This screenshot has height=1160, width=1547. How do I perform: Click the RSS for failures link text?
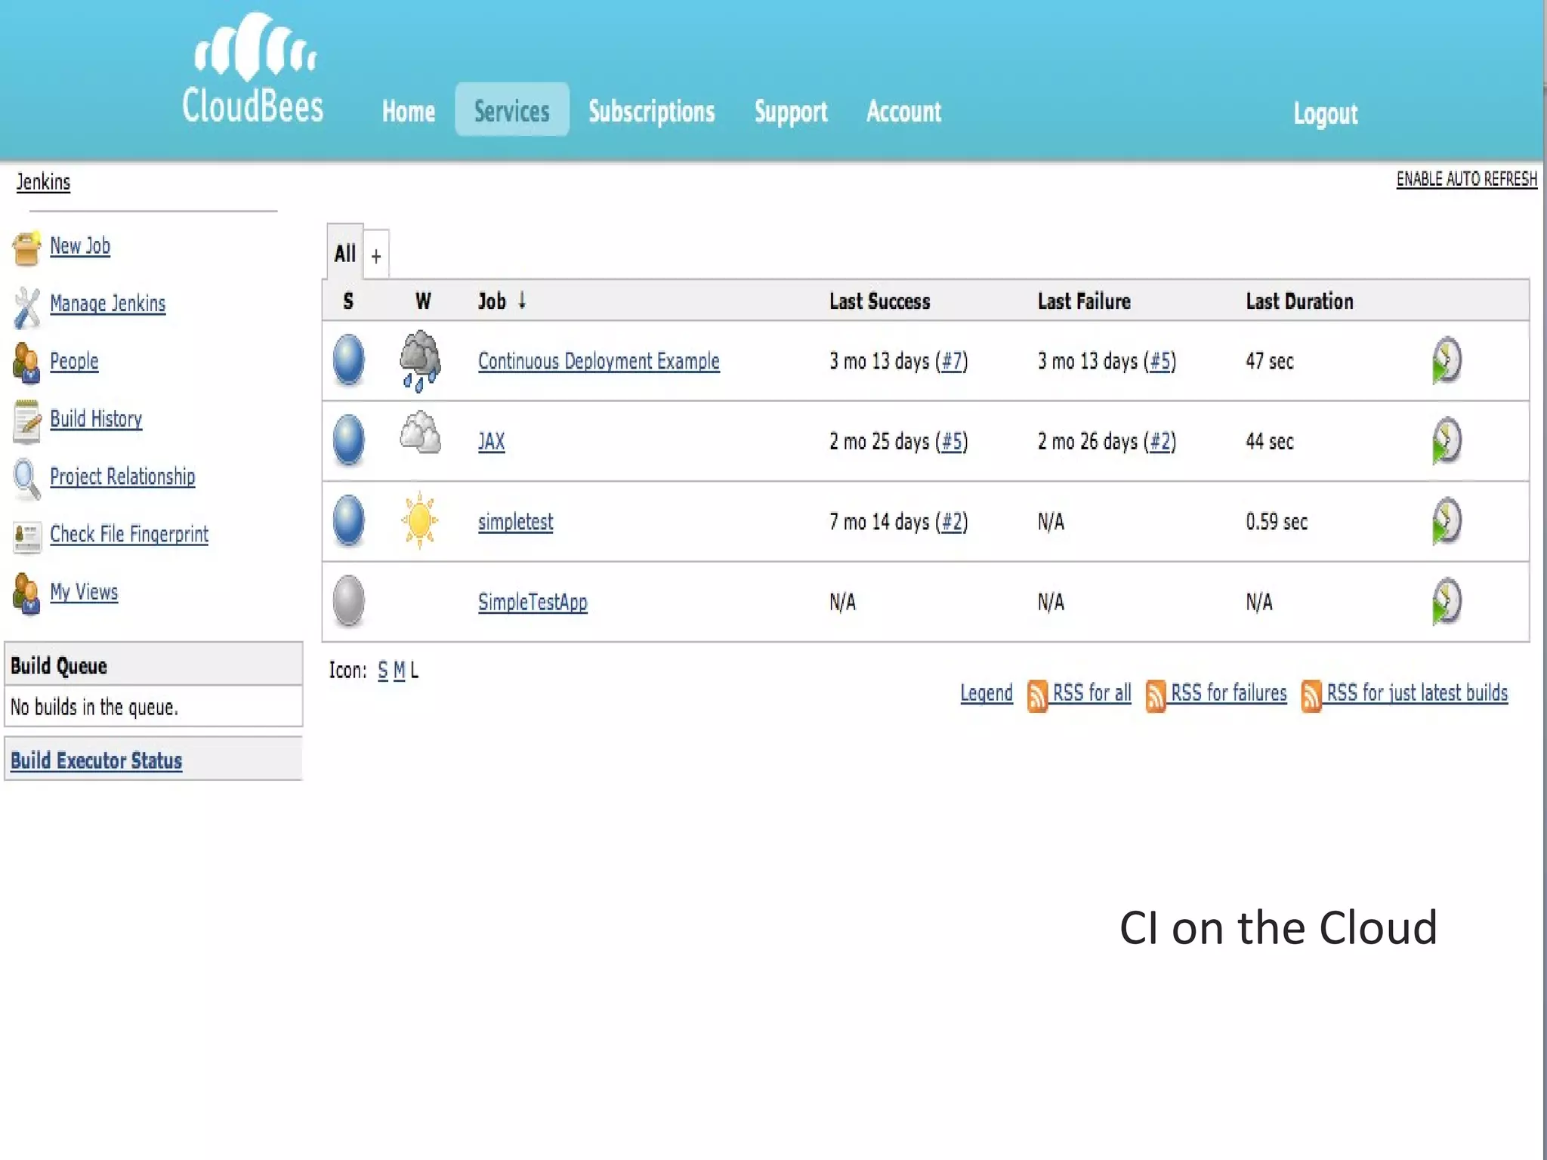pos(1229,693)
